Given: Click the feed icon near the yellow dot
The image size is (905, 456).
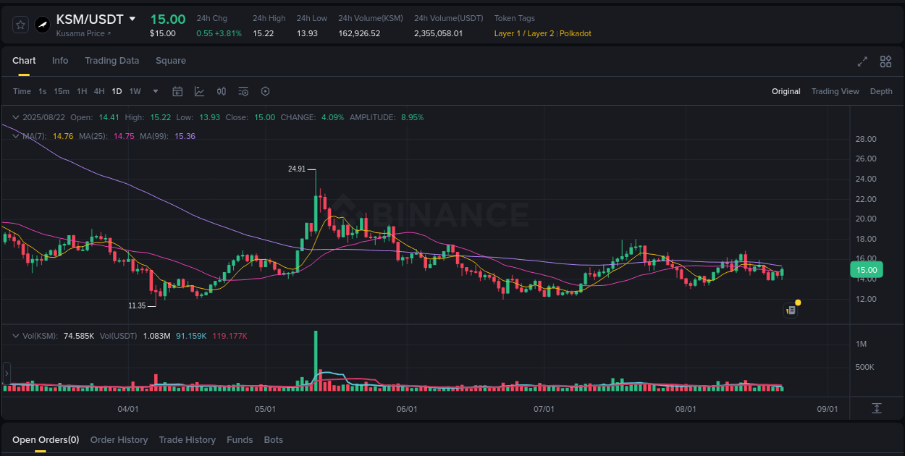Looking at the screenshot, I should (x=790, y=310).
